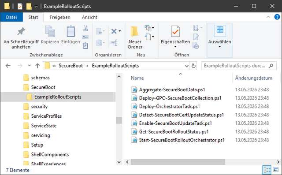The height and width of the screenshot is (175, 282).
Task: Click the Verlauf icon in the Öffnen group
Action: pos(196,46)
